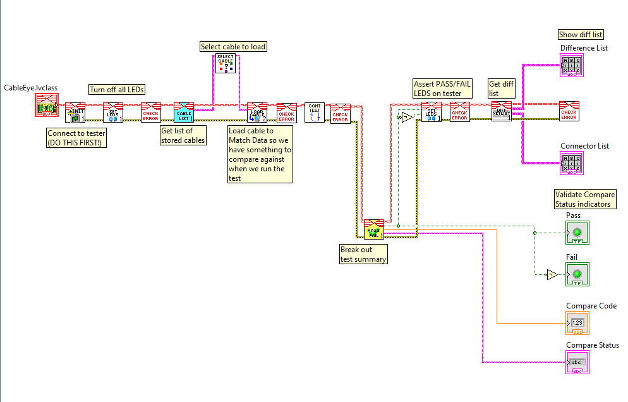This screenshot has width=628, height=402.
Task: Select the Compare Code numeric indicator
Action: (576, 322)
